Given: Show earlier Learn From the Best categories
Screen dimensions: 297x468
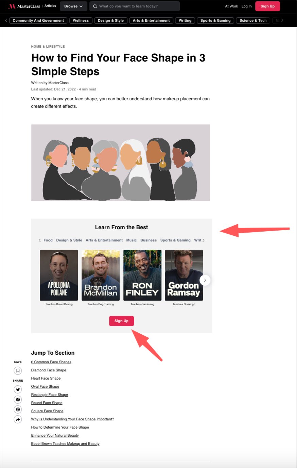Looking at the screenshot, I should (x=39, y=240).
